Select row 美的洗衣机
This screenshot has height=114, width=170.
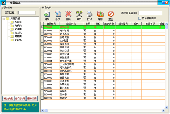point(103,71)
